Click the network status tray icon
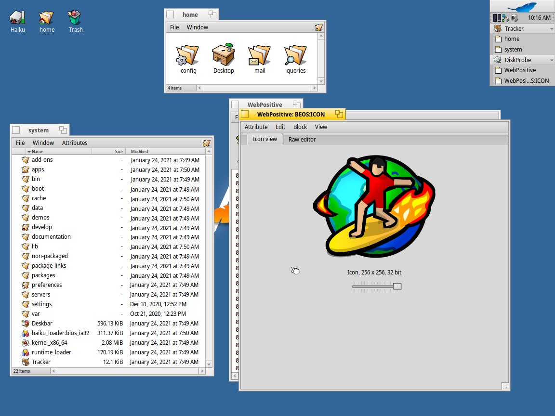The image size is (555, 416). click(x=505, y=18)
